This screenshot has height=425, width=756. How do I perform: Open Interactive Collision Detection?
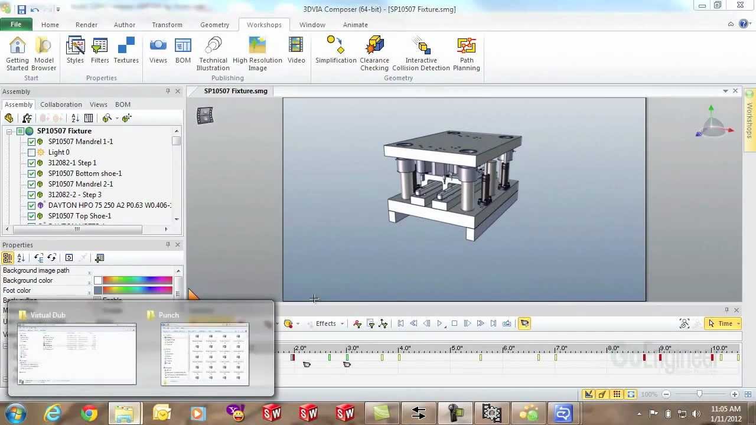pyautogui.click(x=421, y=54)
